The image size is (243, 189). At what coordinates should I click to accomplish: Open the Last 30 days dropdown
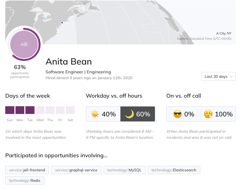click(x=218, y=76)
